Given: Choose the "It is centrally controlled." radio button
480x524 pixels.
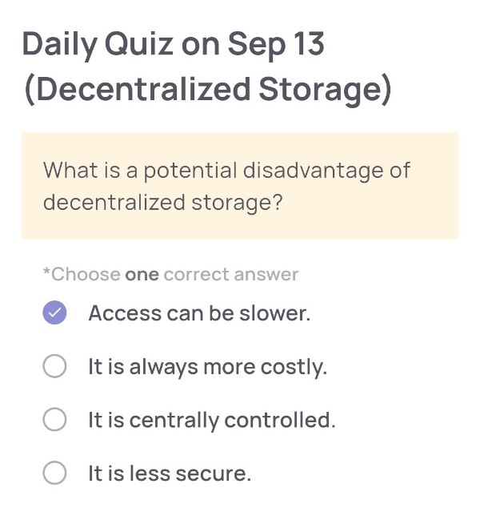Looking at the screenshot, I should tap(54, 420).
